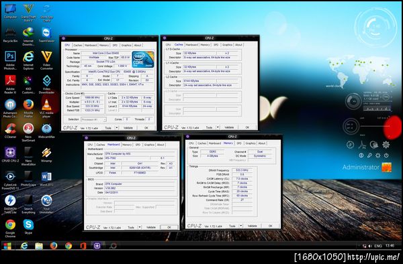This screenshot has height=264, width=403.
Task: Launch Winamp from the desktop
Action: pos(46,155)
